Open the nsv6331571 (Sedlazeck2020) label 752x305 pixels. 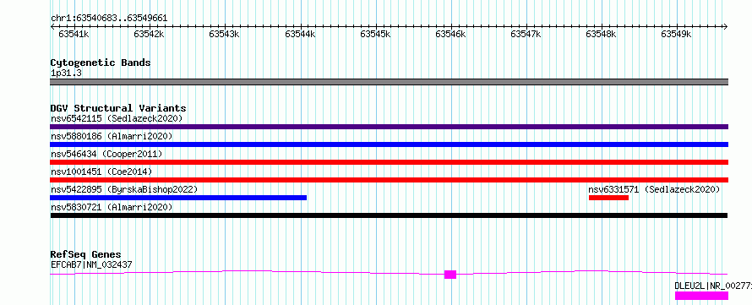pyautogui.click(x=654, y=189)
